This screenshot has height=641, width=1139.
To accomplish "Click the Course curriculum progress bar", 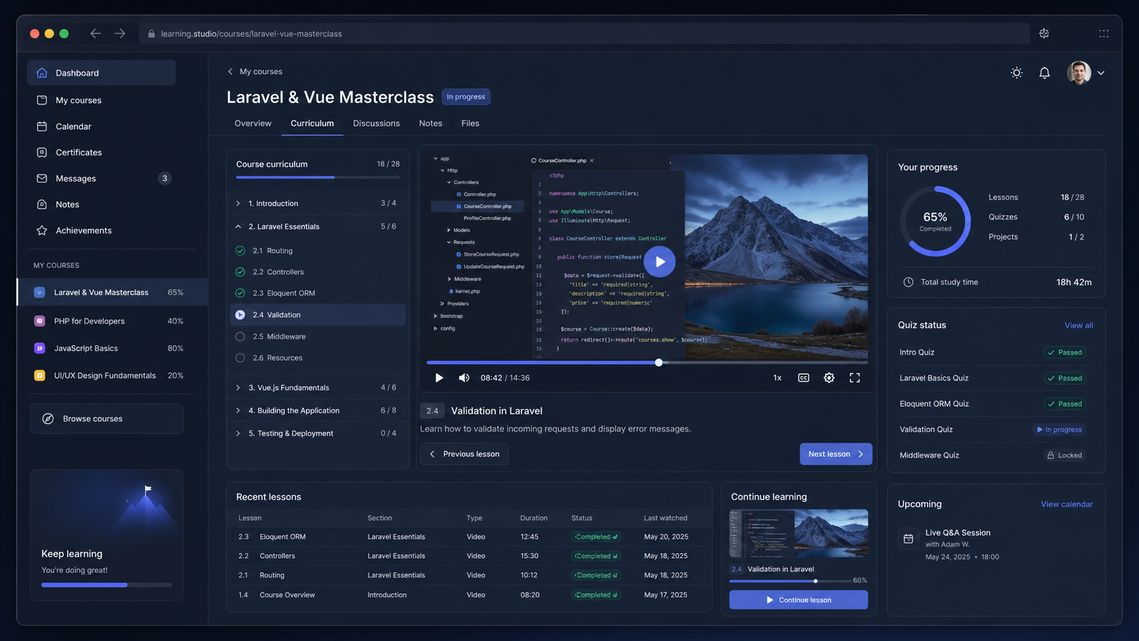I will point(318,177).
